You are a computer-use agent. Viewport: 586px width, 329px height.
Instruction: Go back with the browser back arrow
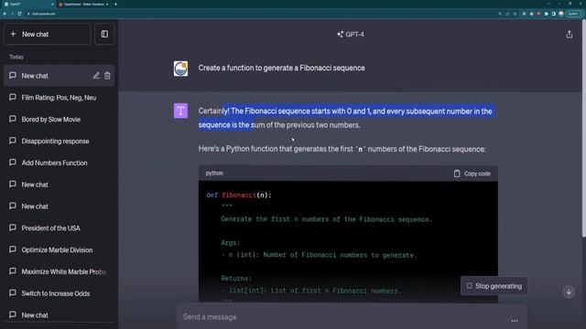click(x=5, y=14)
